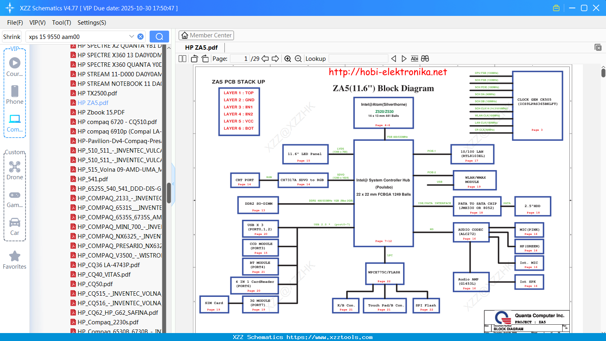Clear the search box with the X icon
This screenshot has width=606, height=341.
click(140, 37)
